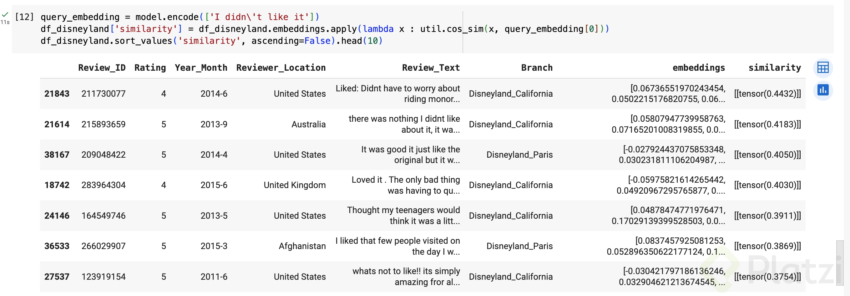Click the Reviewer_Location column header
This screenshot has width=850, height=296.
pos(281,68)
